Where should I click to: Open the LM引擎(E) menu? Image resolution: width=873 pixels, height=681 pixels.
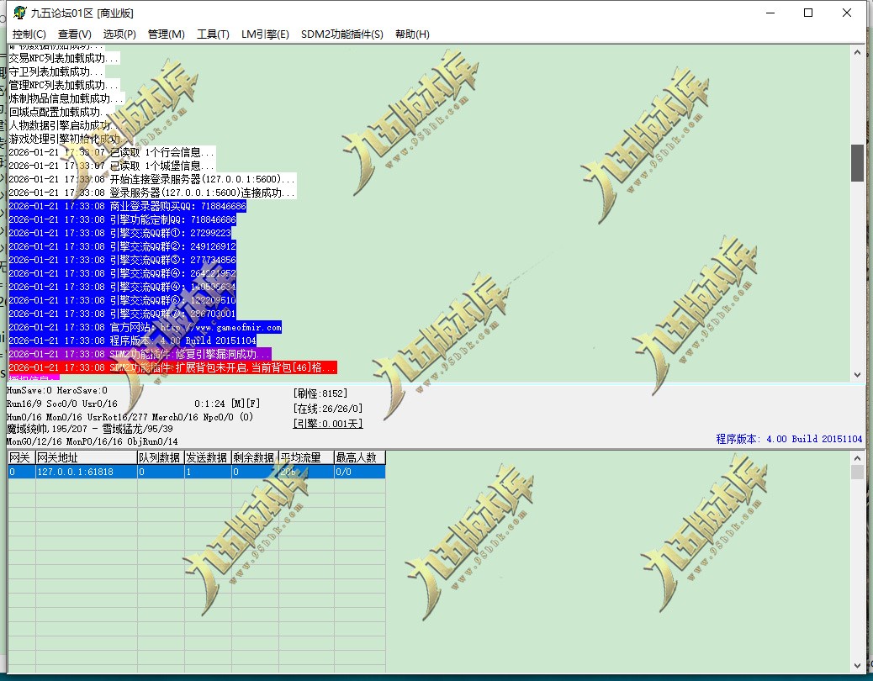[x=265, y=34]
